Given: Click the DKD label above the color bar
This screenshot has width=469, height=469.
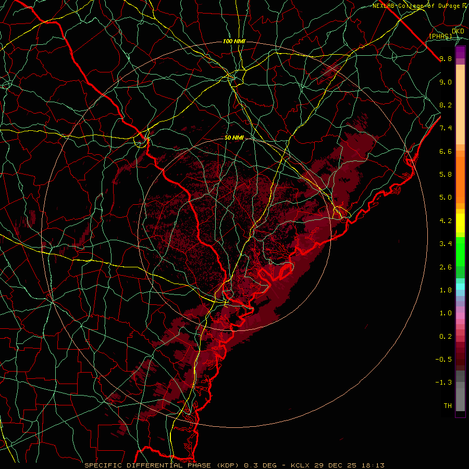Looking at the screenshot, I should click(x=458, y=31).
